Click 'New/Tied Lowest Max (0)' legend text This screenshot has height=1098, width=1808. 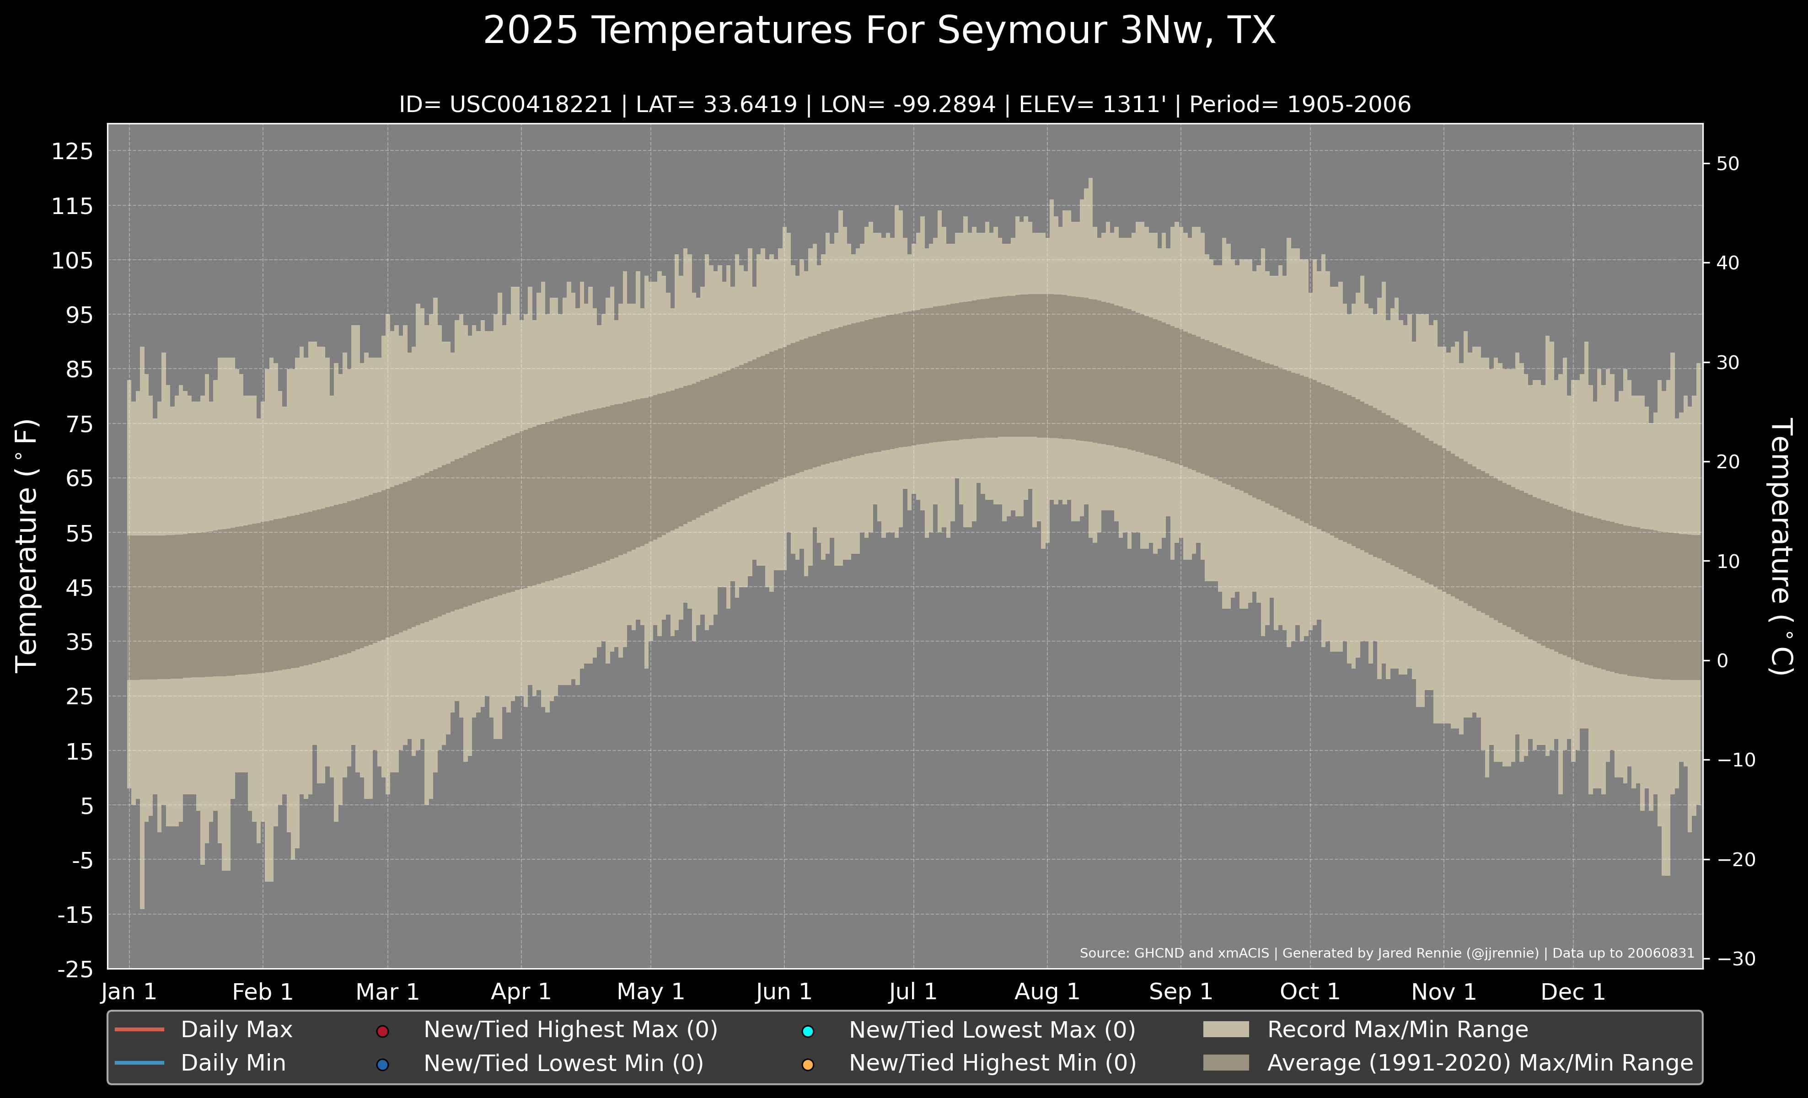pos(992,1030)
